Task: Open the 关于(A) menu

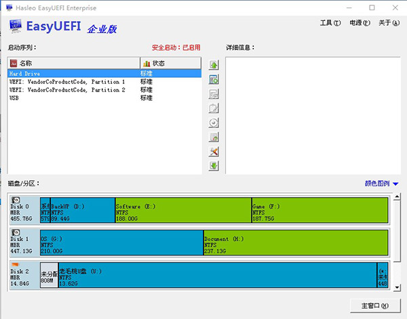Action: [x=389, y=23]
